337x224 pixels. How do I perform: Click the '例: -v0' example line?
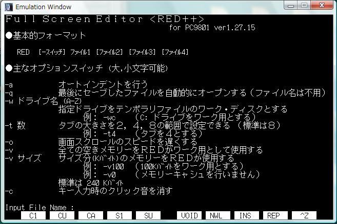click(100, 174)
